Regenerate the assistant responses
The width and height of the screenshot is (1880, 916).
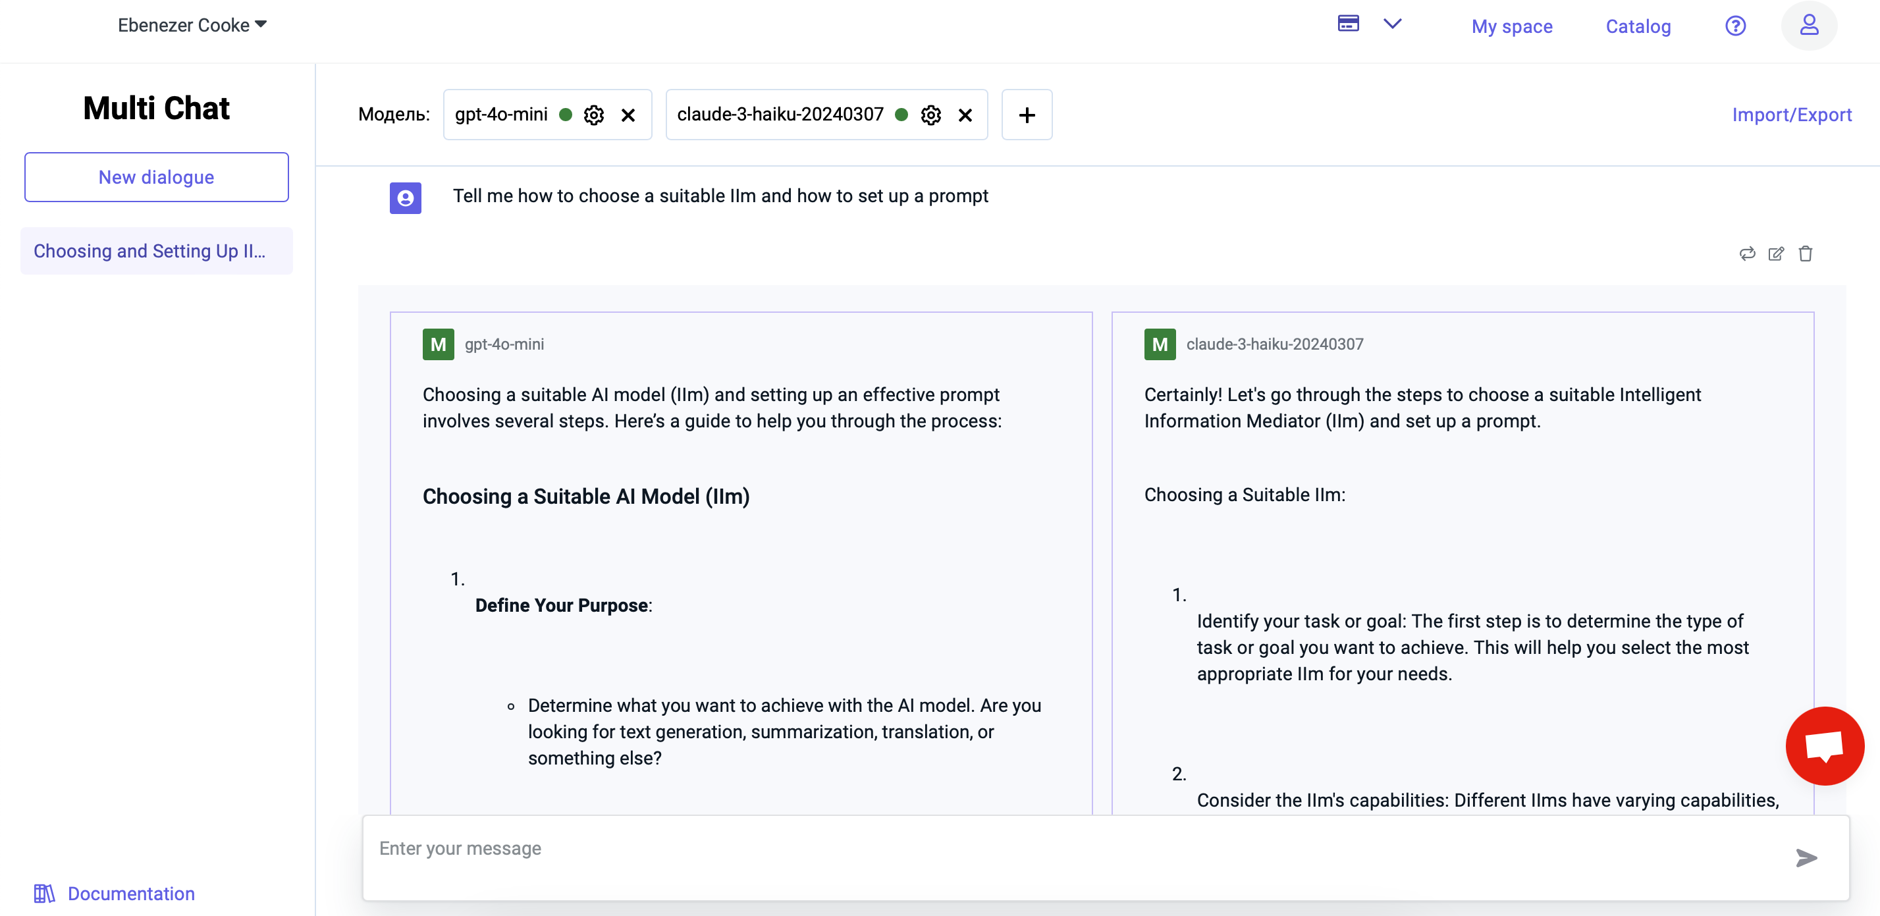coord(1747,254)
